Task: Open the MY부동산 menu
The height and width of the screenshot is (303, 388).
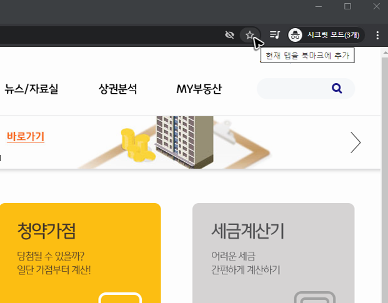Action: coord(199,89)
